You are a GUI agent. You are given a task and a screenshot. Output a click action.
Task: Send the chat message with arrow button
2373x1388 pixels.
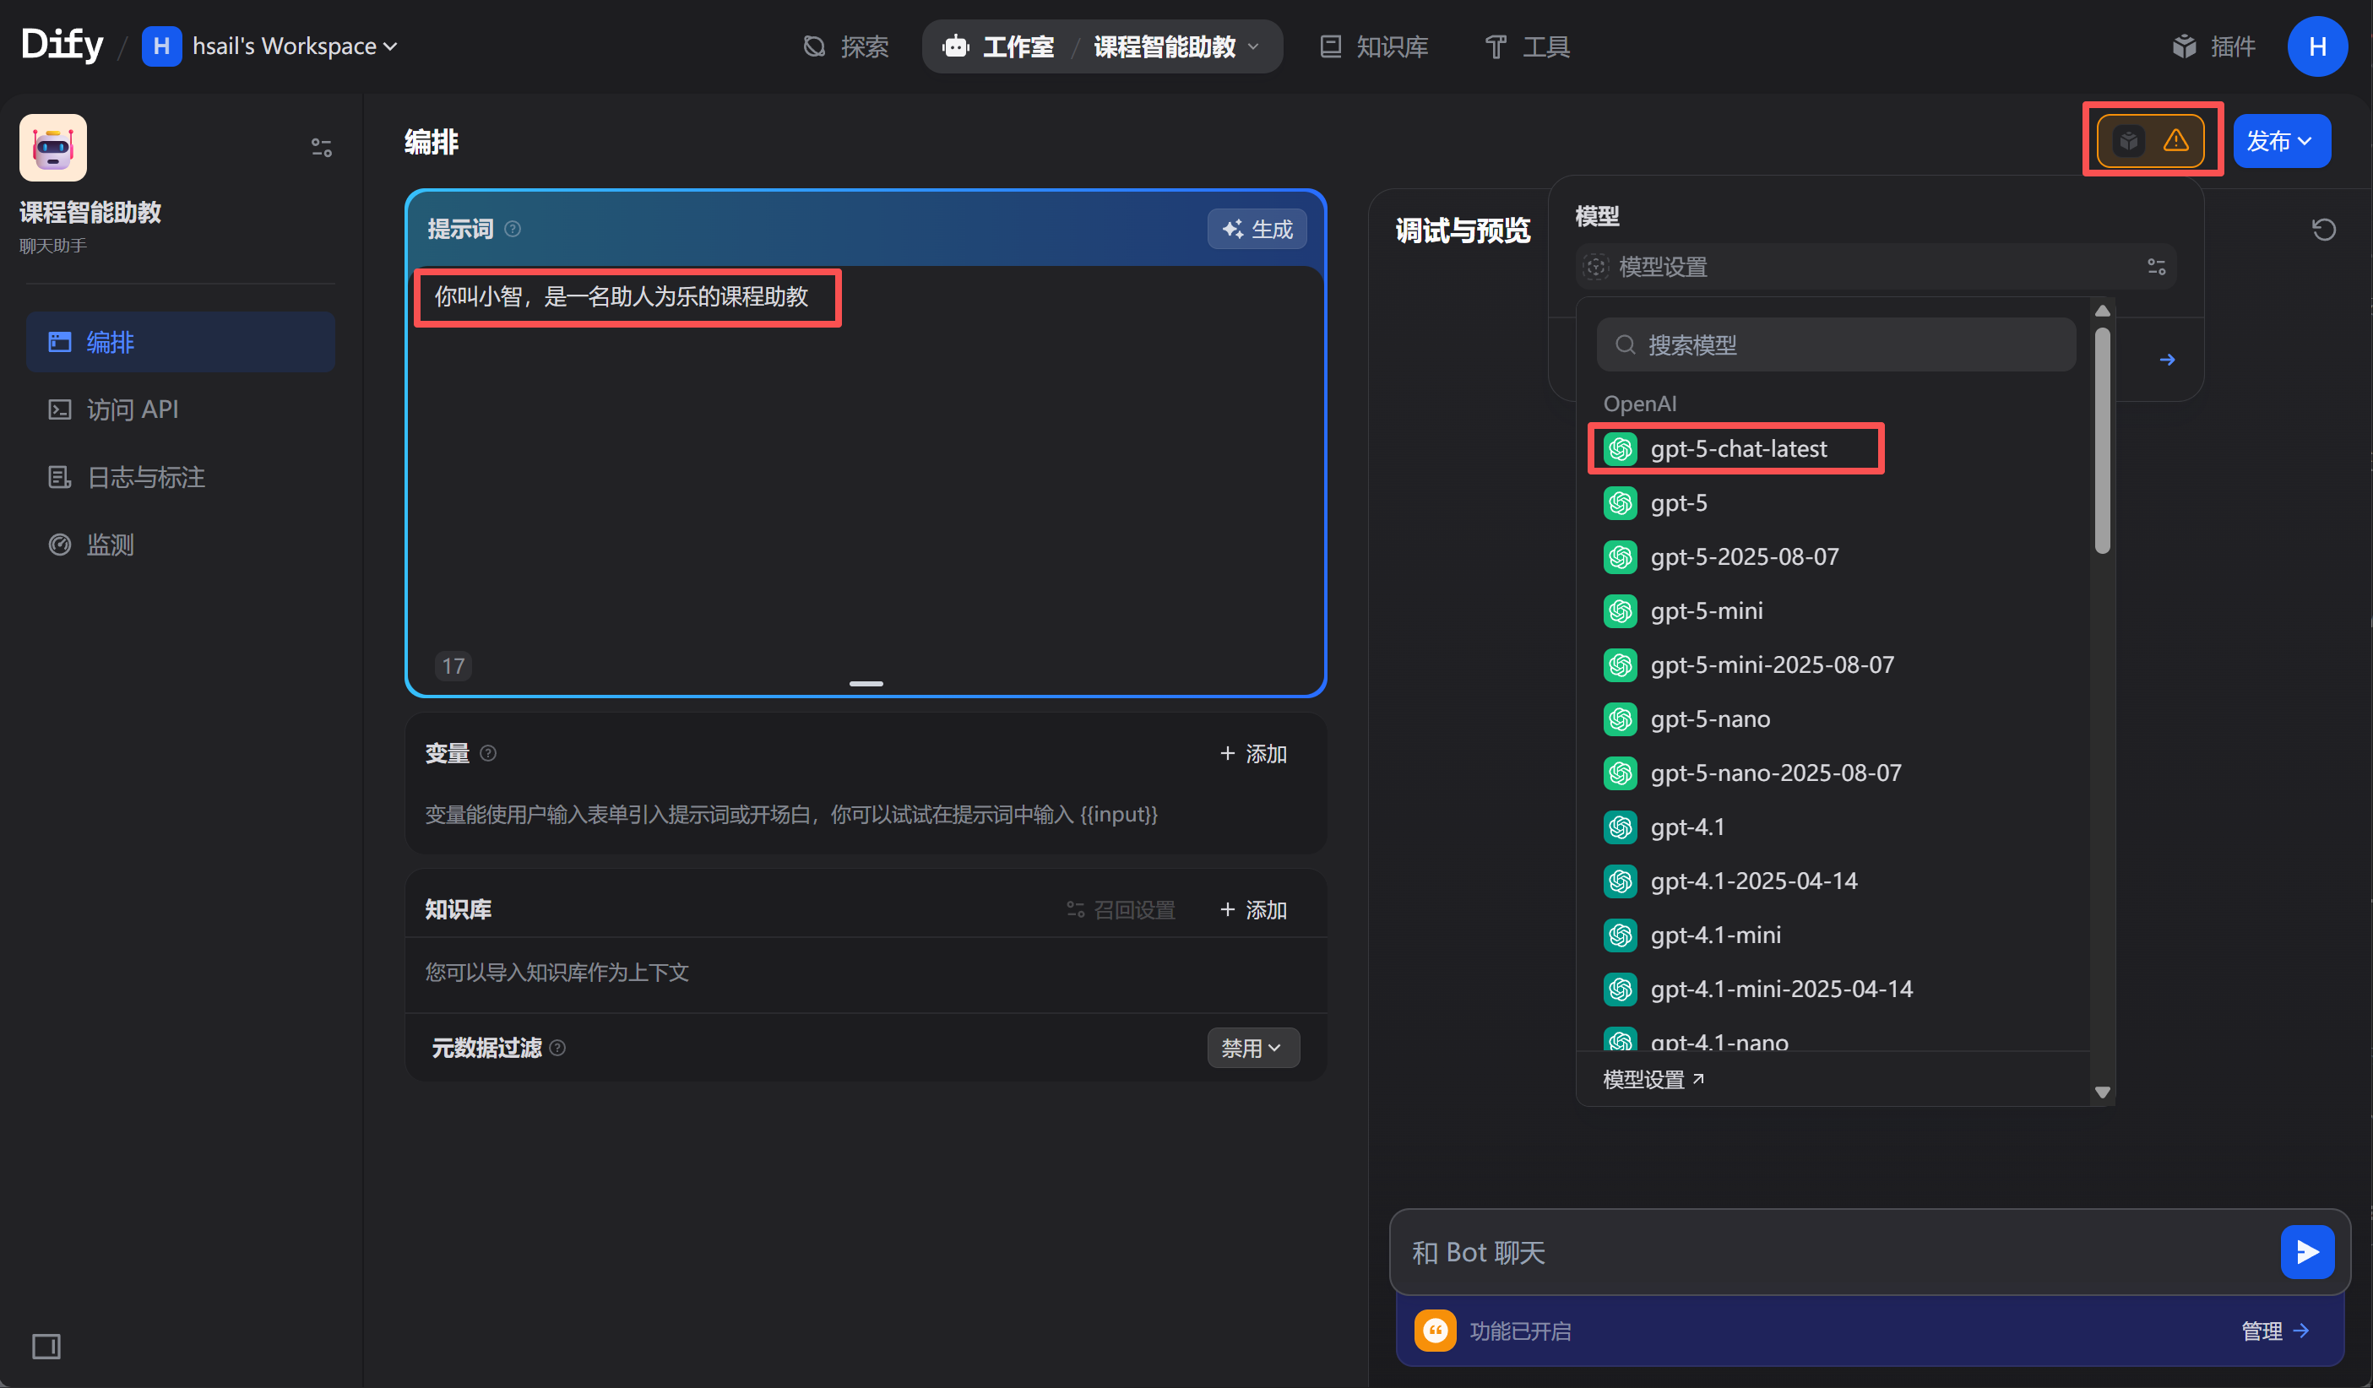(2307, 1252)
